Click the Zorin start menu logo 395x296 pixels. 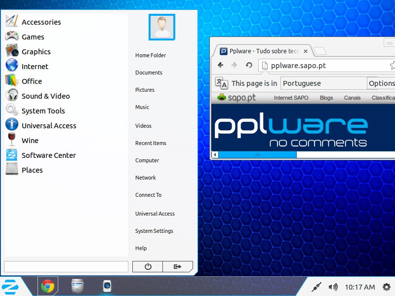tap(10, 287)
